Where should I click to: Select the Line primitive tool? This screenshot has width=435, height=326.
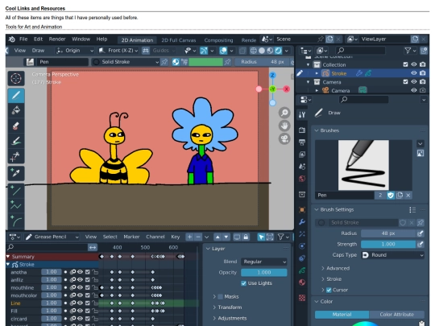16,191
